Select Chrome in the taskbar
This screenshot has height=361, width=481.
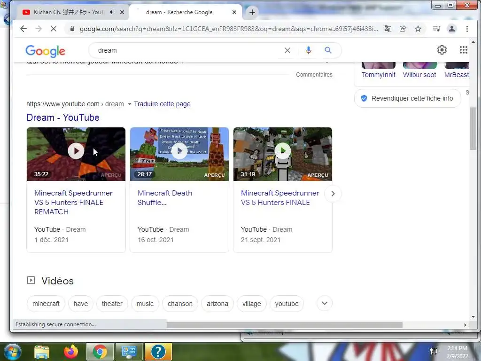click(x=100, y=352)
